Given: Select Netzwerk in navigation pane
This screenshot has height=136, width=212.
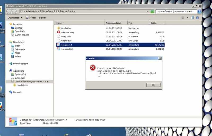Looking at the screenshot, I should [x=17, y=92].
